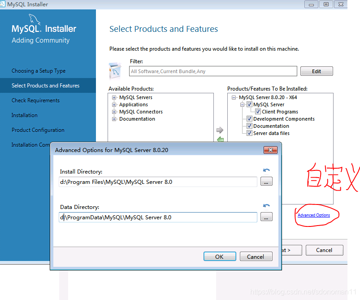Uncheck the Documentation feature checkbox
Screen dimensions: 360x300
(x=249, y=126)
